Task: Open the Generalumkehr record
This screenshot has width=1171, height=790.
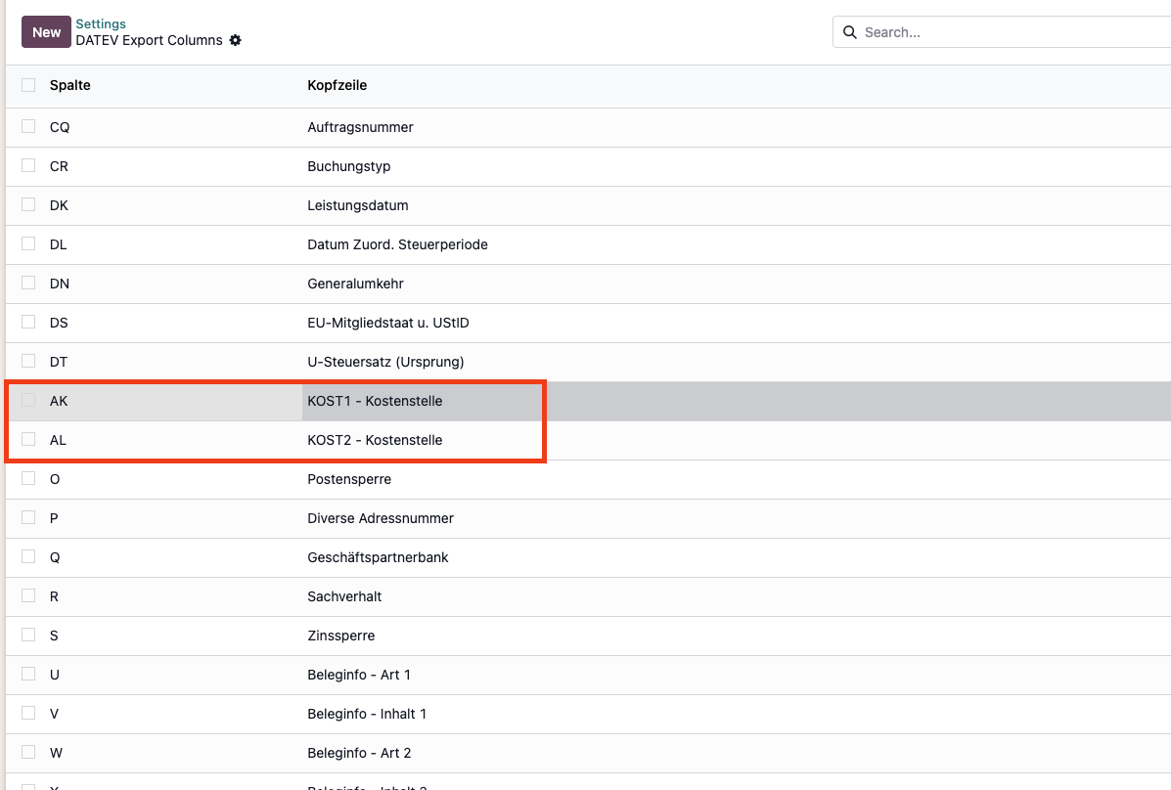Action: coord(355,284)
